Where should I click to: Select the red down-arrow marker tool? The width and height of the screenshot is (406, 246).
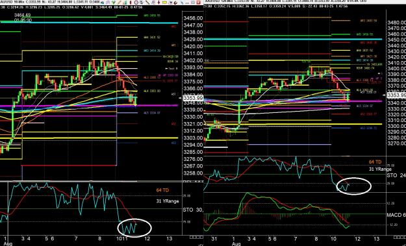click(159, 3)
